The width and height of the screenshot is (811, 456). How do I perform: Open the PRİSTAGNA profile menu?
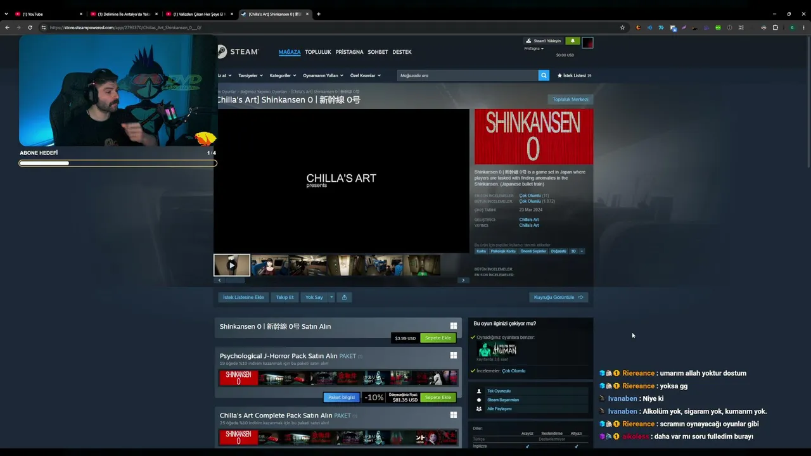click(349, 52)
